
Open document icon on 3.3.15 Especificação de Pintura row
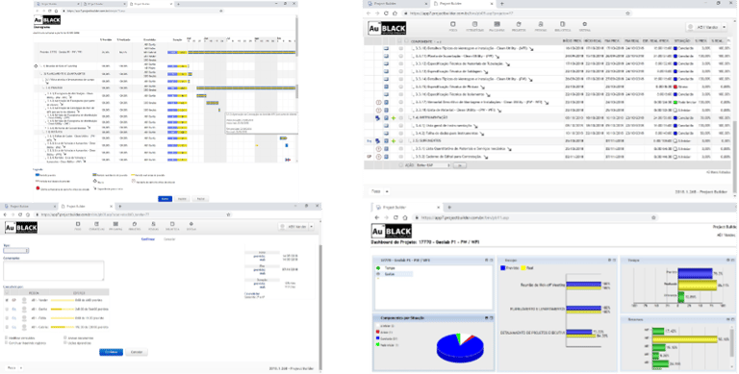pos(386,87)
